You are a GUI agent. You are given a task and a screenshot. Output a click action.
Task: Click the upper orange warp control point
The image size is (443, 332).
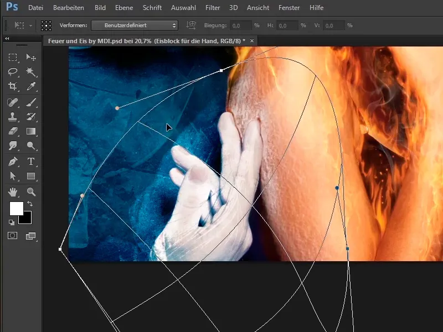[x=117, y=108]
